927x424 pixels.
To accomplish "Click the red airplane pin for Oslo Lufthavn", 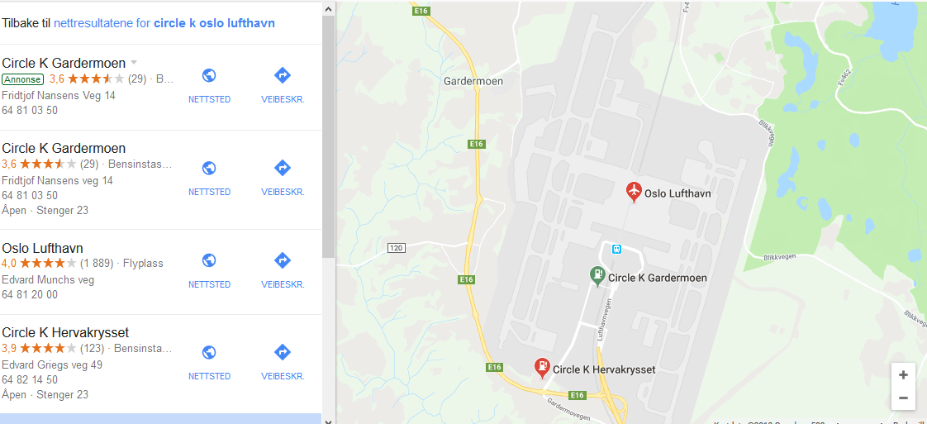I will [x=634, y=193].
